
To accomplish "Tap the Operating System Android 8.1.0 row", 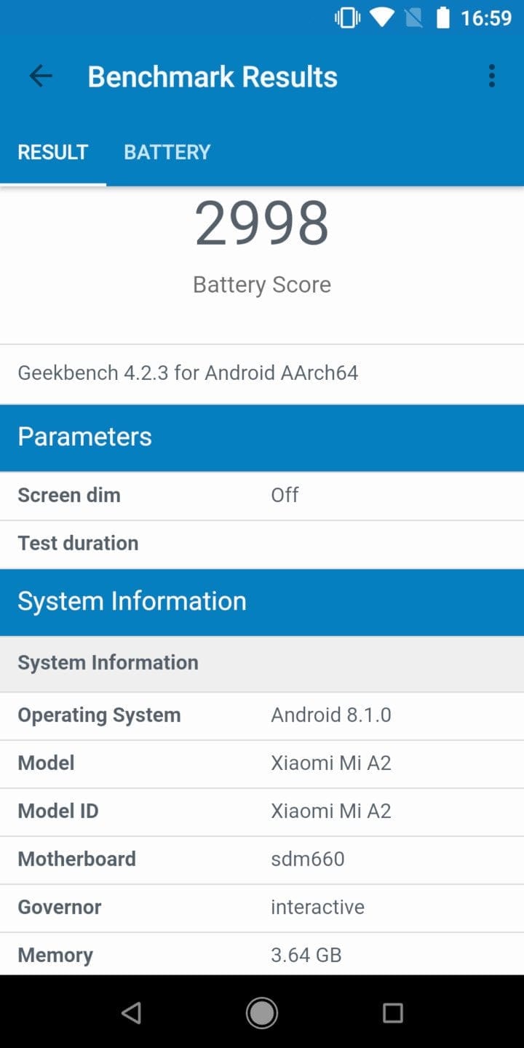I will 262,715.
